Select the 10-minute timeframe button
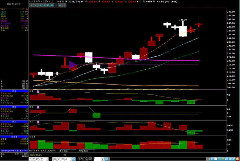The width and height of the screenshot is (240, 161). (40, 6)
